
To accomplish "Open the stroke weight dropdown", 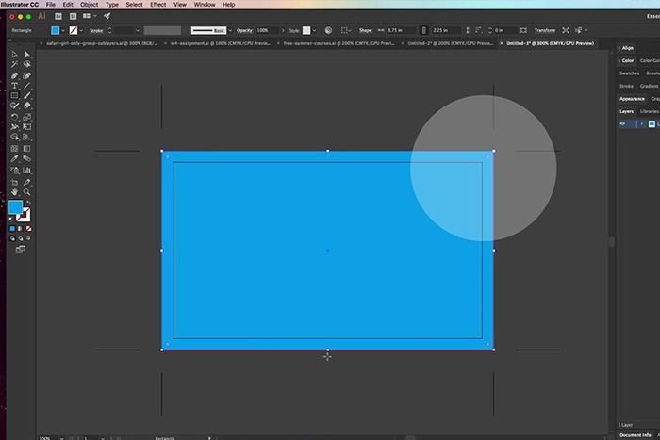I will point(138,30).
